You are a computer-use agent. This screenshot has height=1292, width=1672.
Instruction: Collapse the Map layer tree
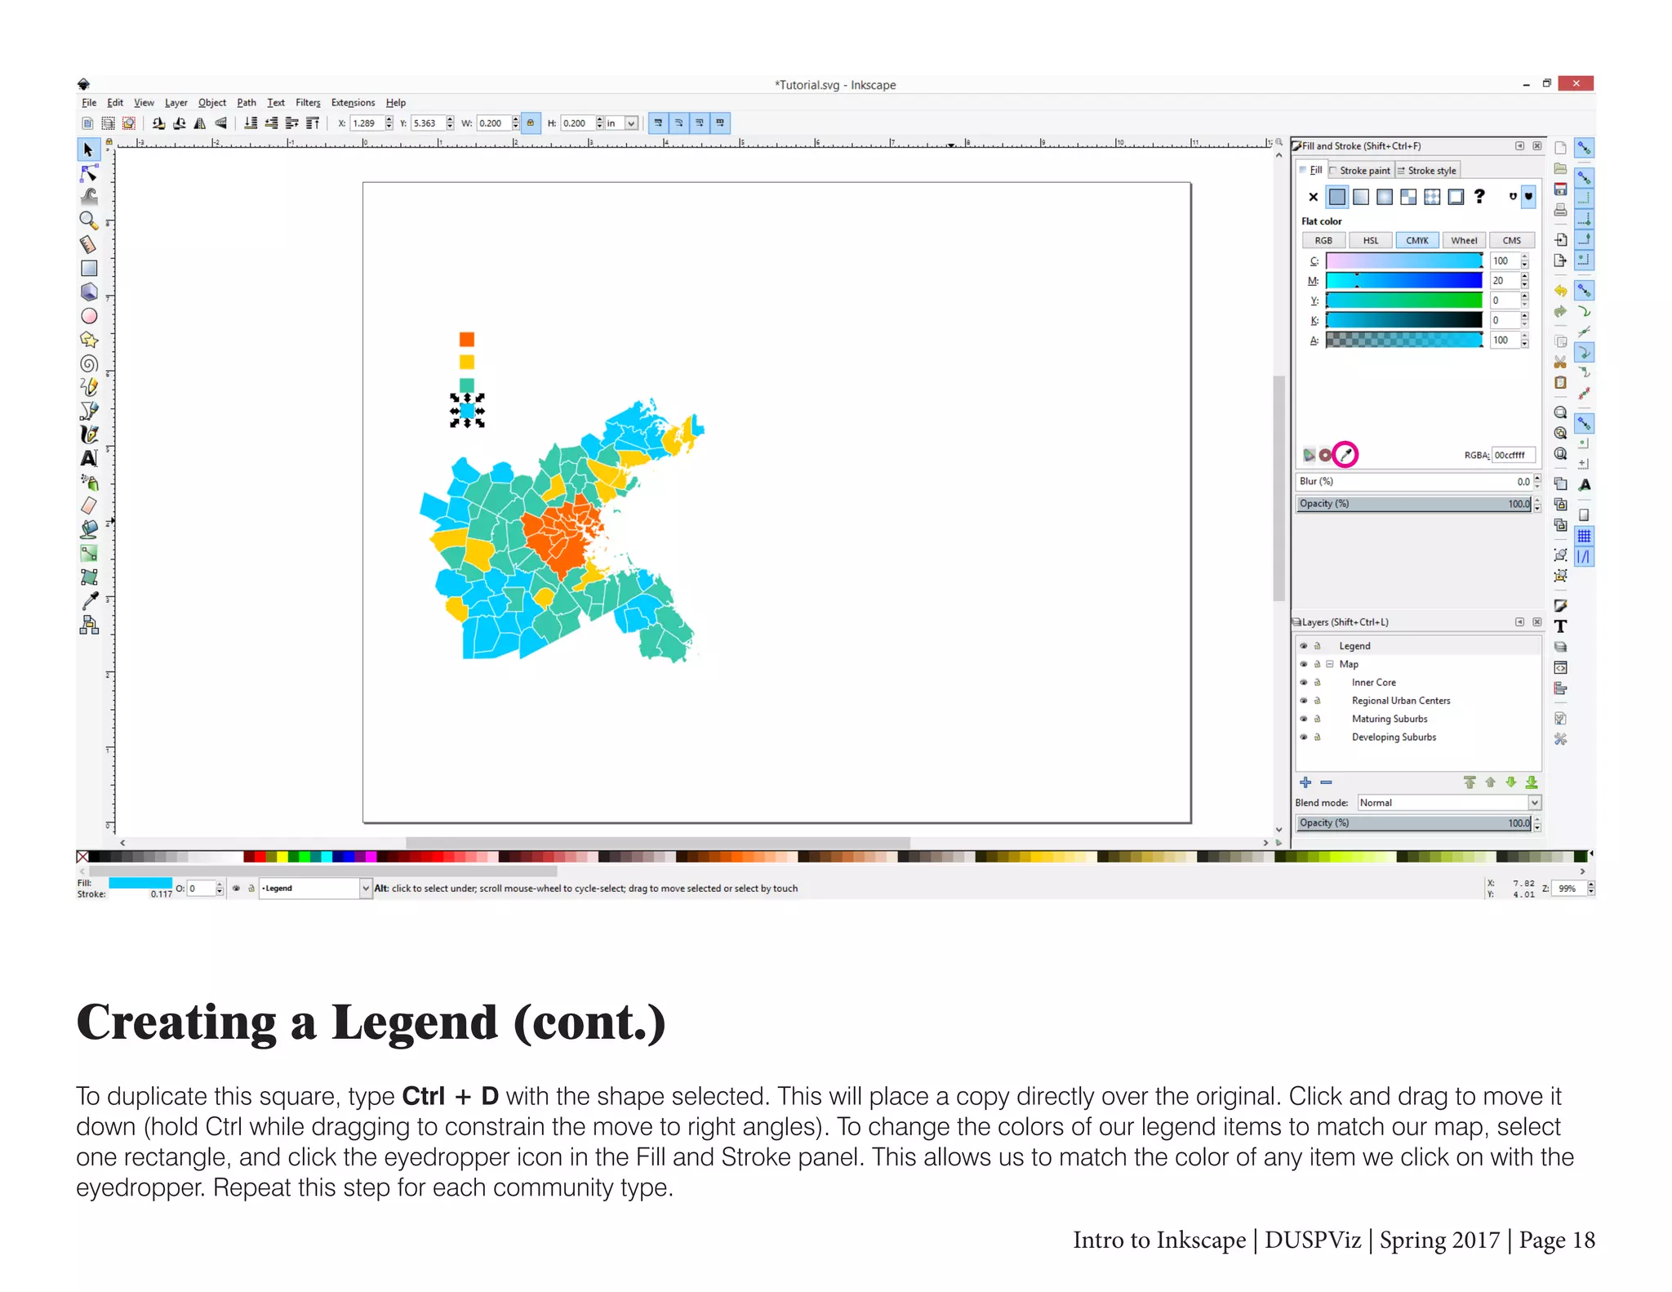[1330, 664]
